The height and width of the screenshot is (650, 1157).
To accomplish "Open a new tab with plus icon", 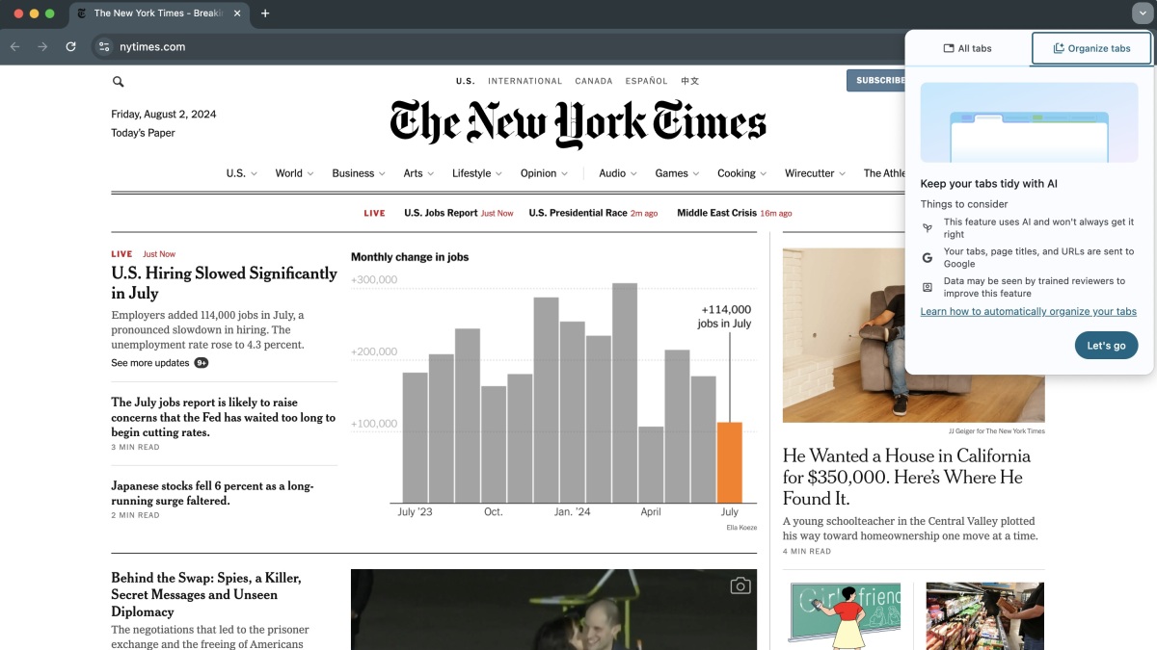I will [x=265, y=13].
